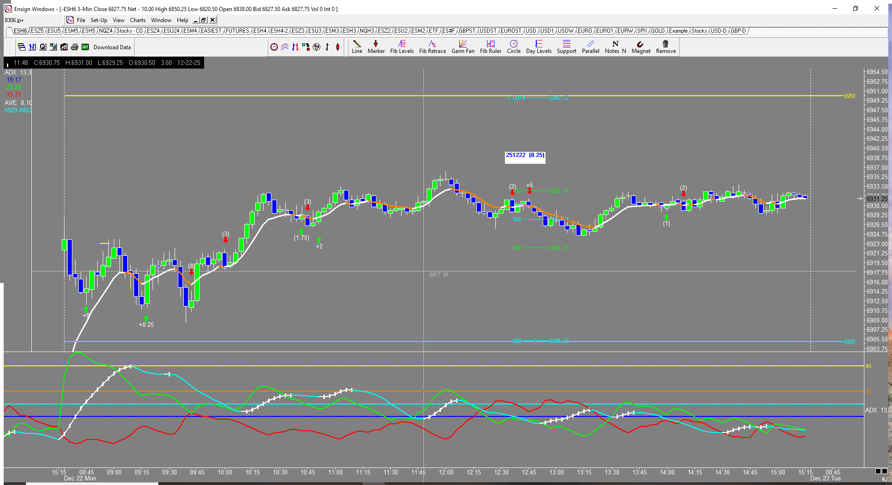Select the Line drawing tool
Viewport: 892px width, 485px height.
point(357,47)
